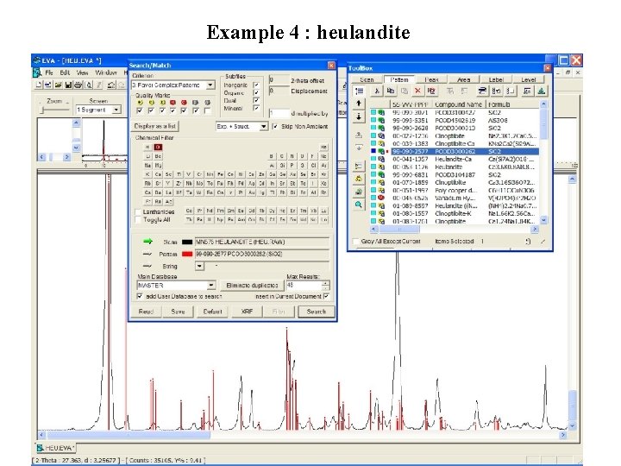Screen dimensions: 621x466
Task: Open the Criterion dropdown
Action: (210, 85)
